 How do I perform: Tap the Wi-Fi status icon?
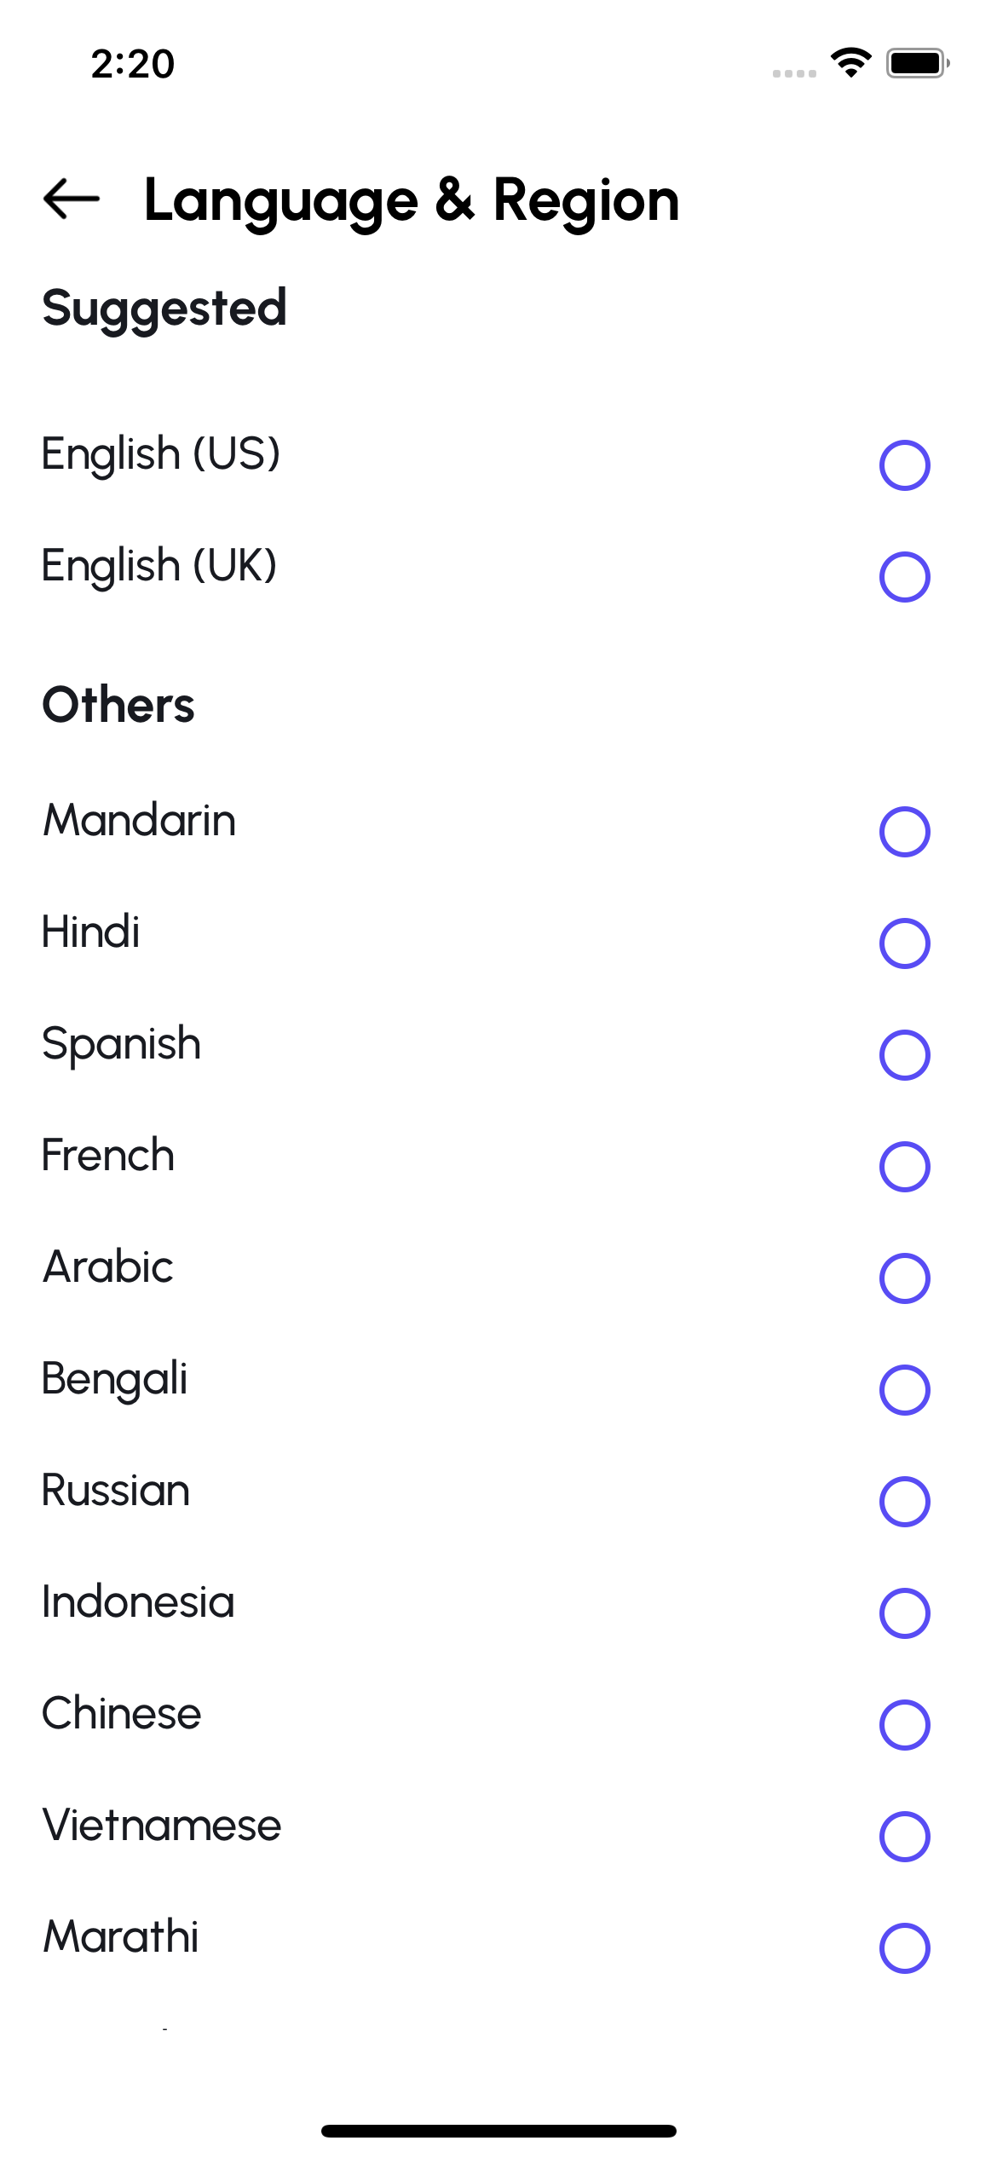pyautogui.click(x=850, y=63)
